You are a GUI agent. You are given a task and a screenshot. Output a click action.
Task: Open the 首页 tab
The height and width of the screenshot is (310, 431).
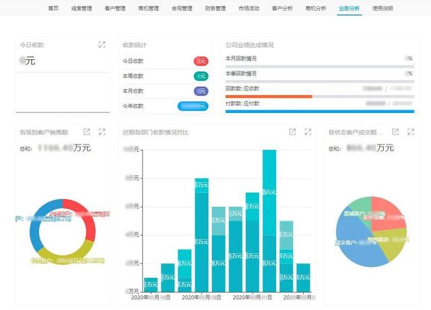click(x=53, y=8)
